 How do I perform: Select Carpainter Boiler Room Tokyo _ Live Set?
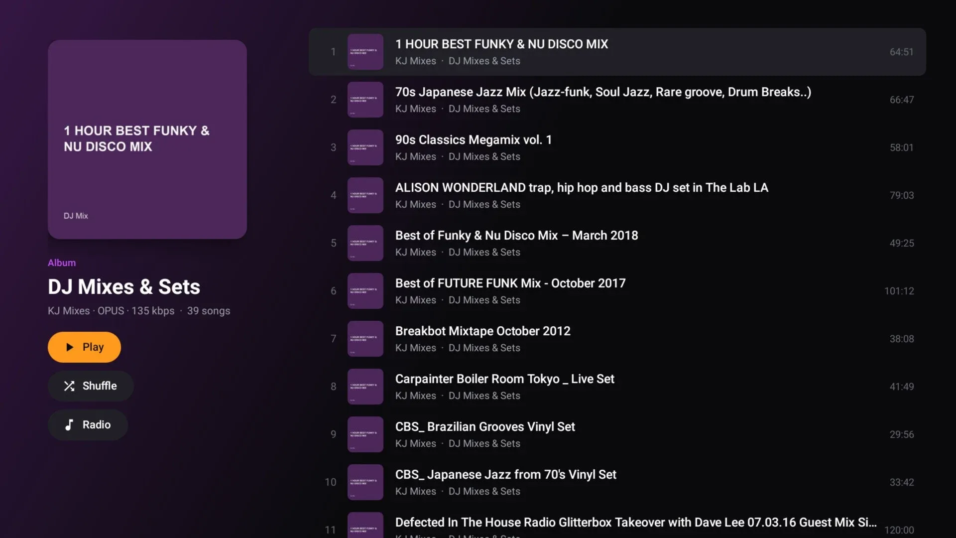tap(617, 387)
